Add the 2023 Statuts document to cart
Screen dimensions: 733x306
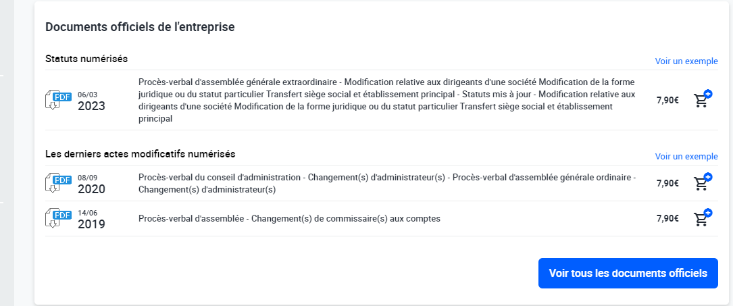[703, 100]
